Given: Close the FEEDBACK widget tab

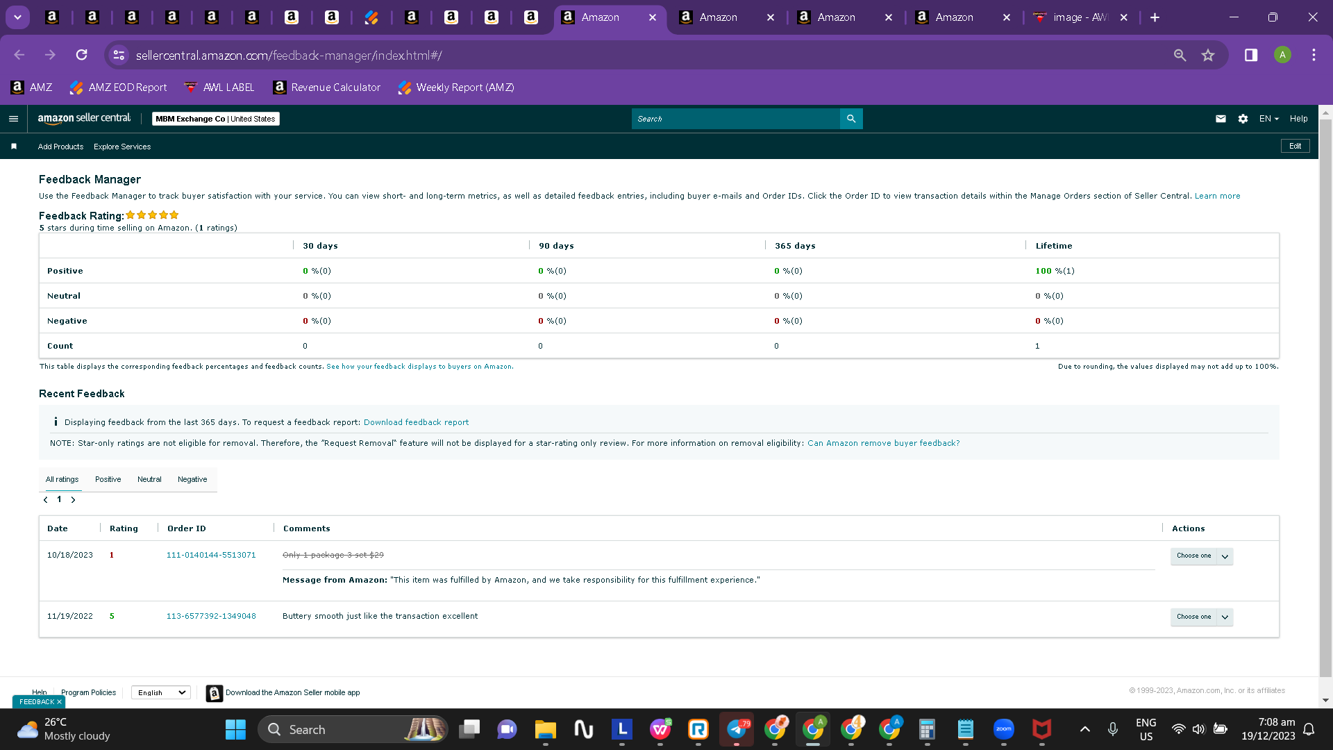Looking at the screenshot, I should [59, 702].
